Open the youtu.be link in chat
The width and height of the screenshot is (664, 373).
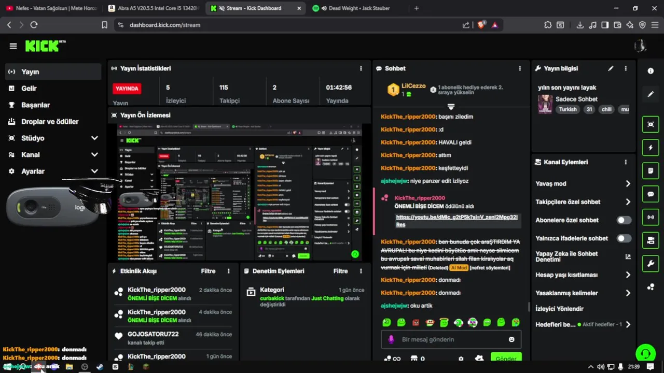point(457,221)
